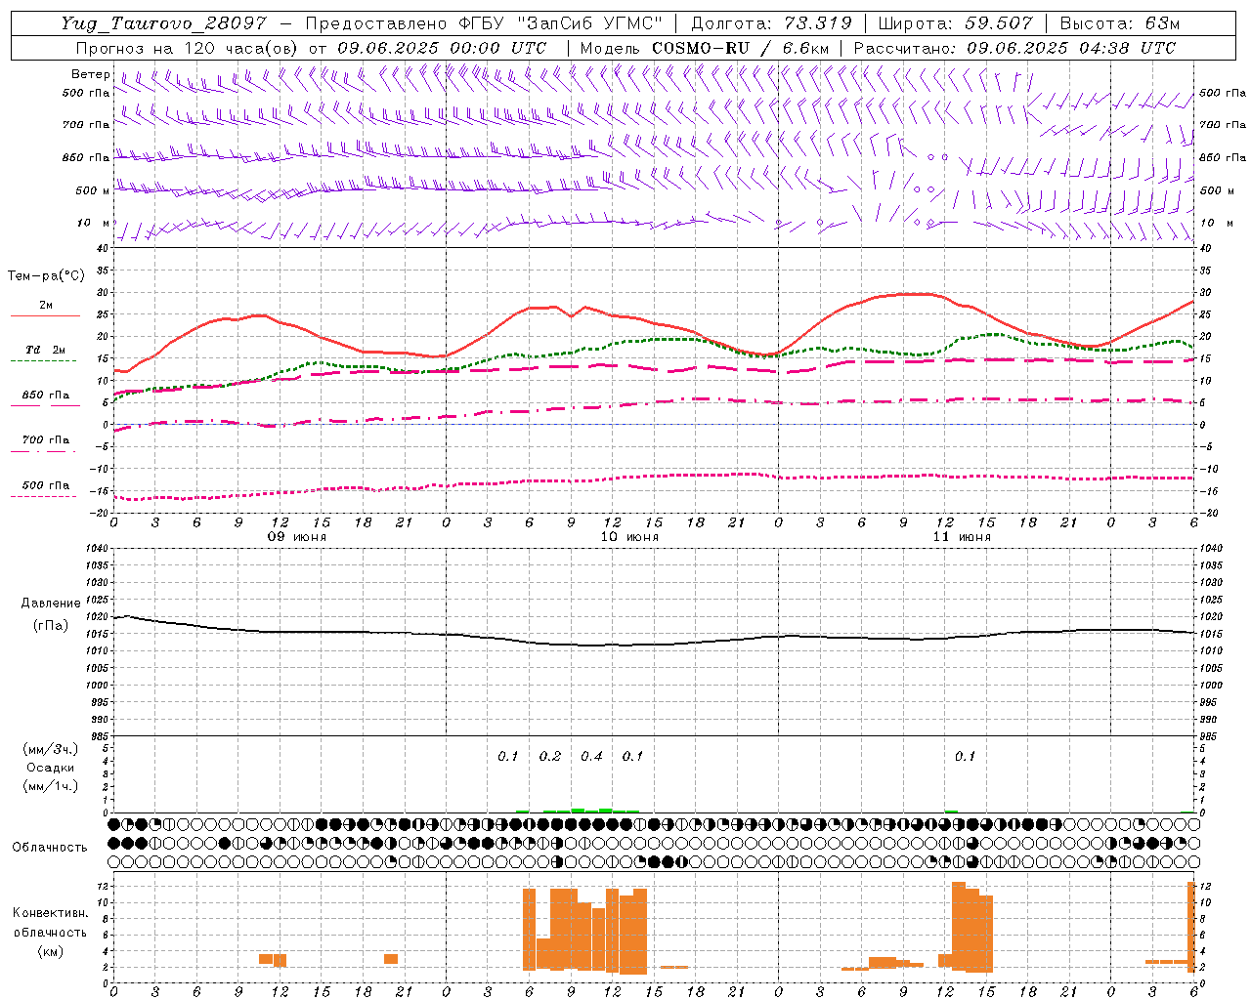The image size is (1251, 1000).
Task: Click the Td 2м legend label
Action: 45,350
